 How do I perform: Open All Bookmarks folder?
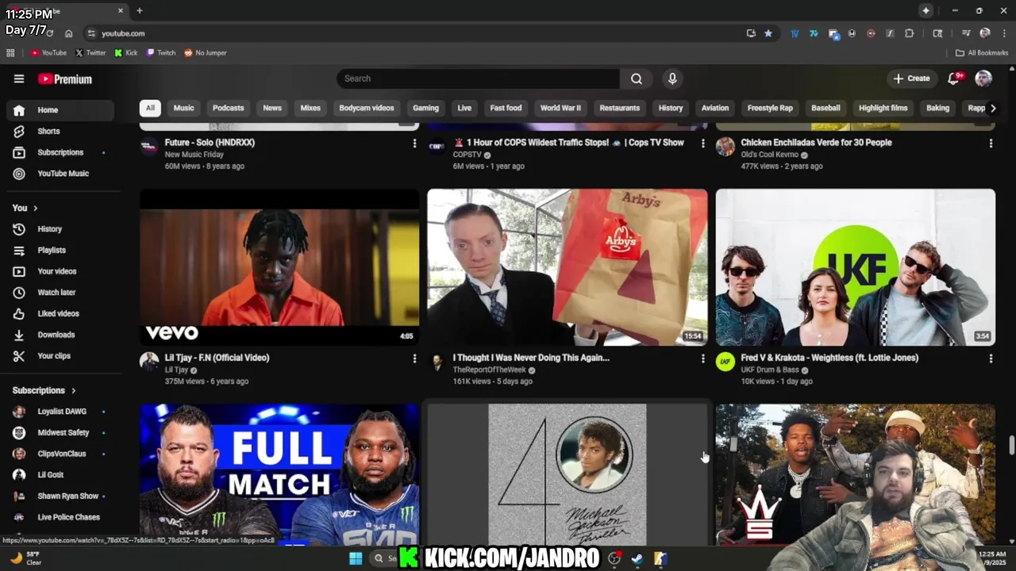click(982, 53)
